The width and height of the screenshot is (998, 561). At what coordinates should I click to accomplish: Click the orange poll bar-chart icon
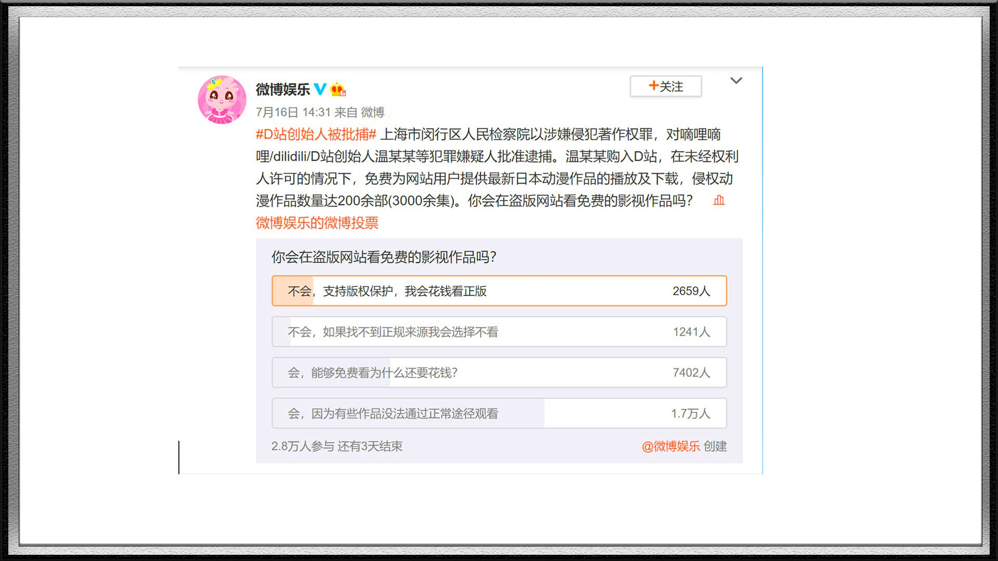(x=719, y=201)
